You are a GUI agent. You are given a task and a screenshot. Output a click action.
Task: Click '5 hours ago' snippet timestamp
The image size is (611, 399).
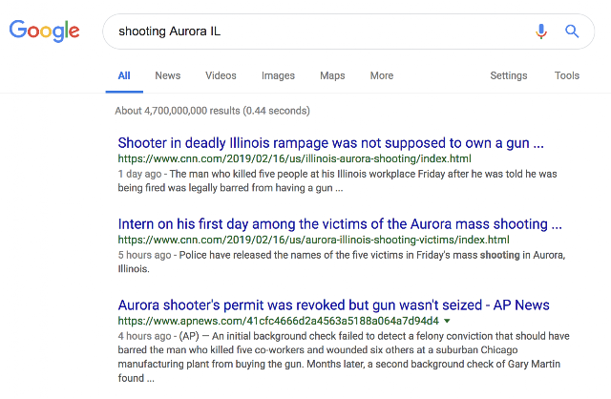click(x=144, y=255)
